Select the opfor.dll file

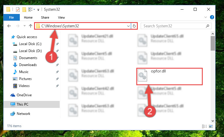tap(170, 76)
